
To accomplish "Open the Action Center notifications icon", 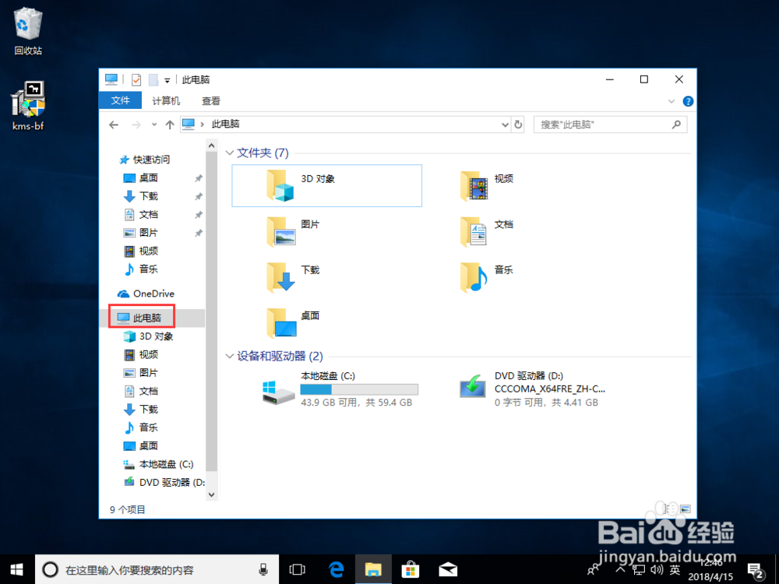I will tap(756, 571).
